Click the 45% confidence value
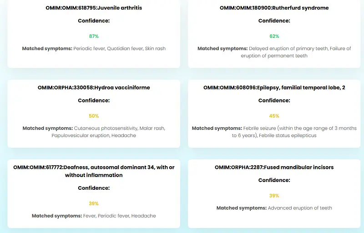The width and height of the screenshot is (364, 233). click(274, 116)
